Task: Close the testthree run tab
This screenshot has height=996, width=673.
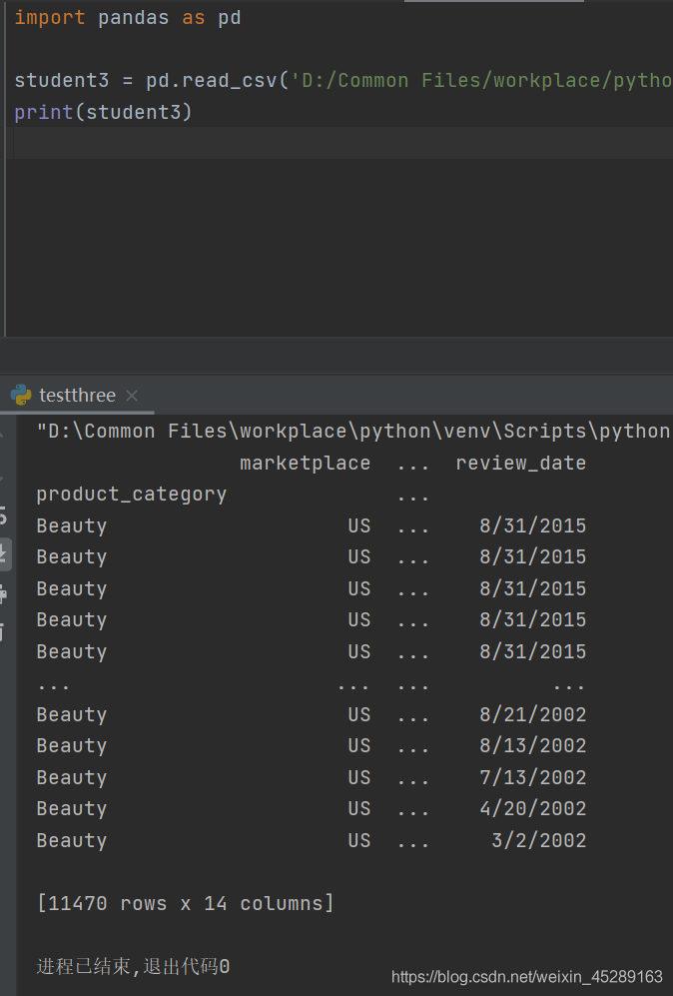Action: [x=132, y=396]
